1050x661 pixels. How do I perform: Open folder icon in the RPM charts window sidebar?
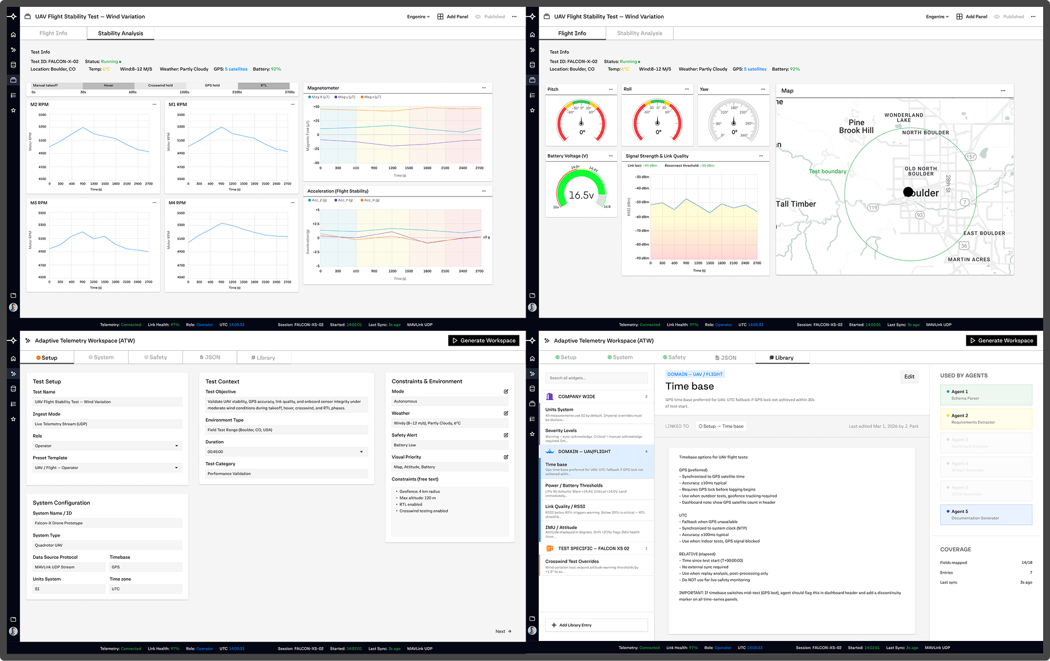[13, 295]
